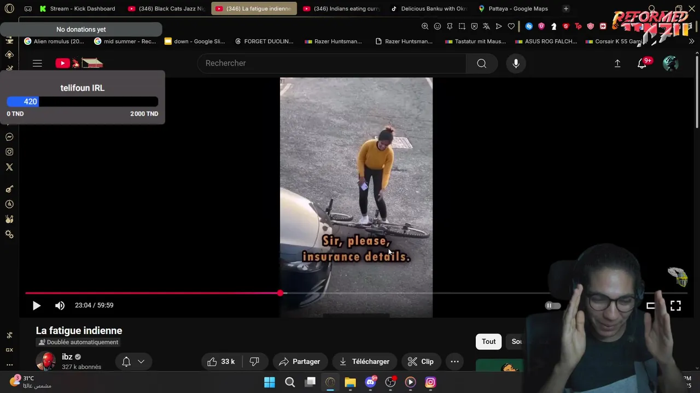Open mid summer bookmark
Viewport: 700px width, 393px height.
click(125, 41)
